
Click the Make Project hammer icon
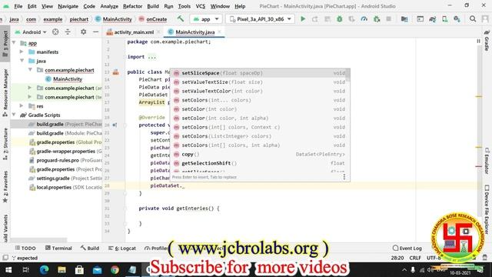181,18
